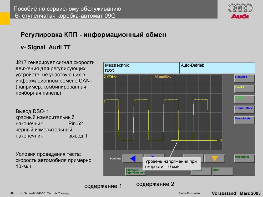Viewport: 263px width, 197px height.
Task: Click the cyan trigger marker on waveform
Action: pyautogui.click(x=163, y=134)
